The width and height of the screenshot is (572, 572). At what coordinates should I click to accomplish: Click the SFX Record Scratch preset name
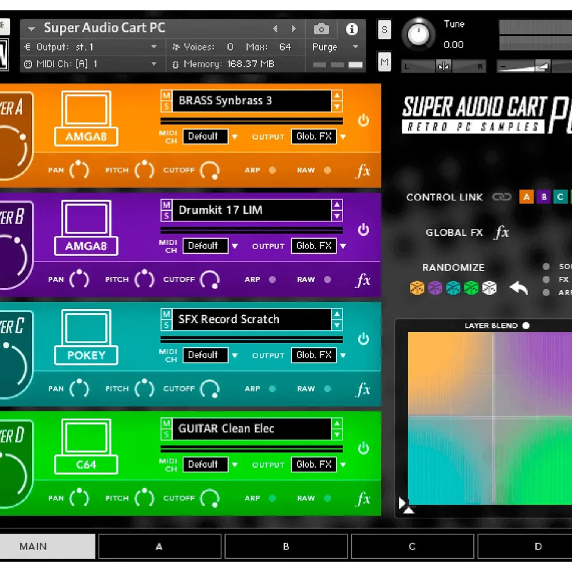[x=252, y=319]
